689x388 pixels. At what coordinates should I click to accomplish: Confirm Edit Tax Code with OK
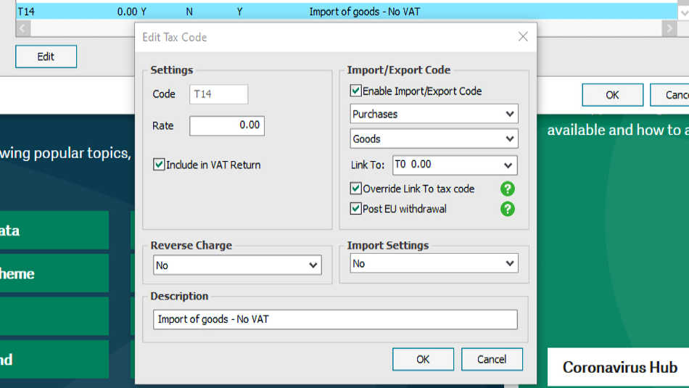click(x=423, y=360)
